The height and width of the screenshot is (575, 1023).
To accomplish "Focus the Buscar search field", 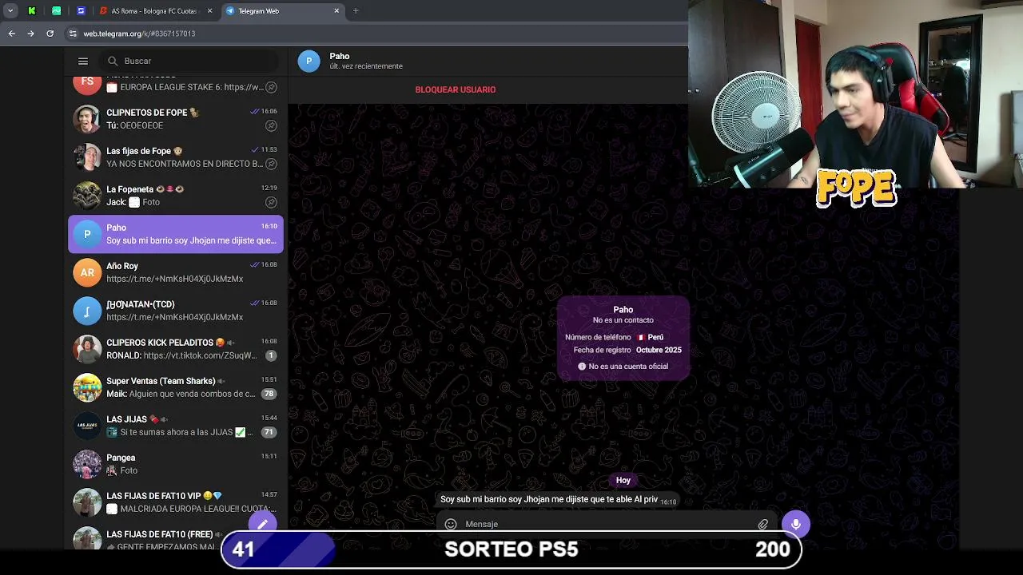I will 190,61.
